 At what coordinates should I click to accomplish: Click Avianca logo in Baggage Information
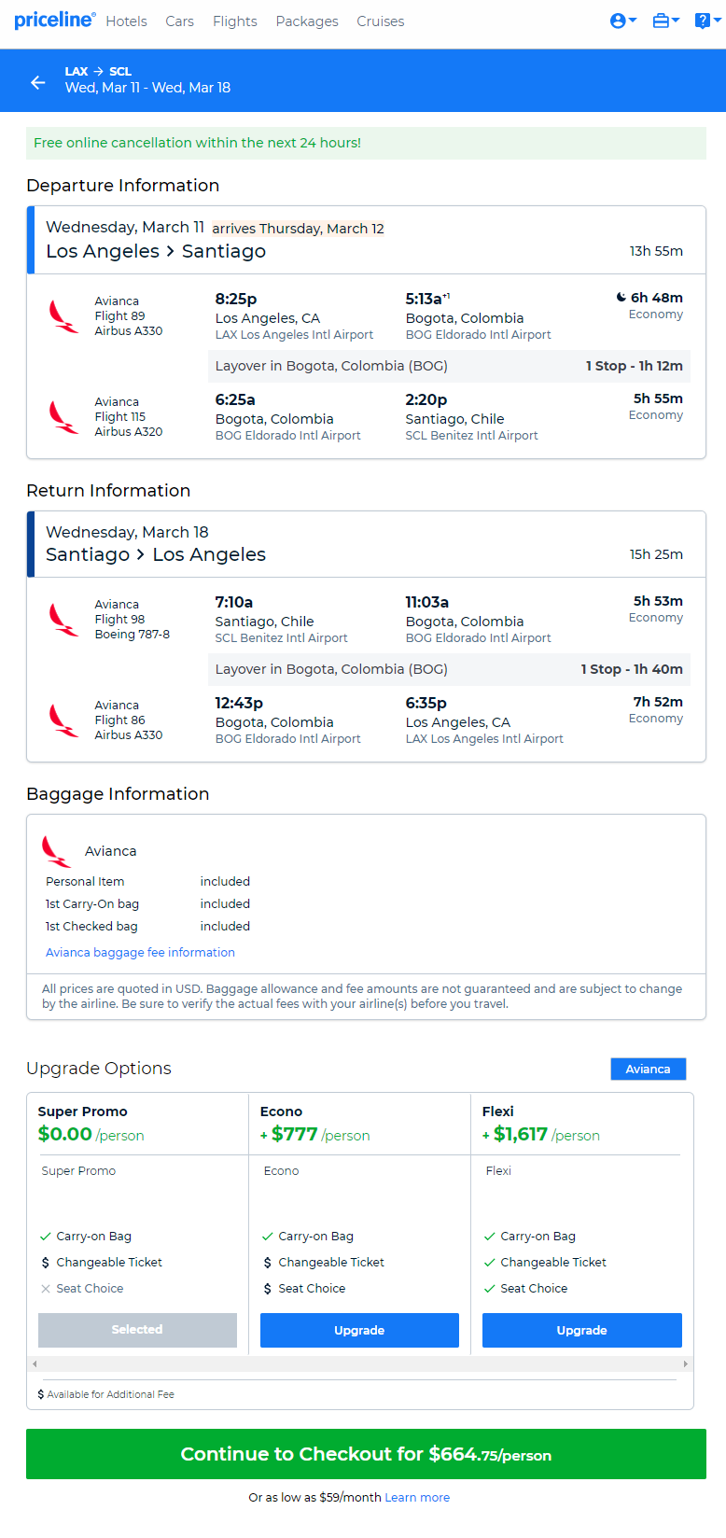57,851
